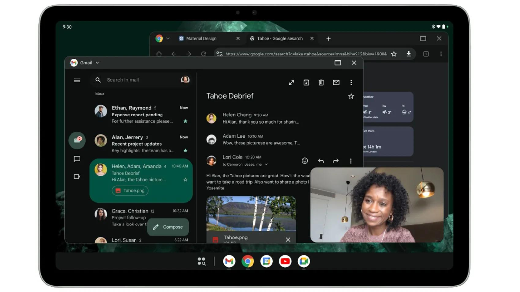
Task: Open the app launcher in the taskbar
Action: (201, 261)
